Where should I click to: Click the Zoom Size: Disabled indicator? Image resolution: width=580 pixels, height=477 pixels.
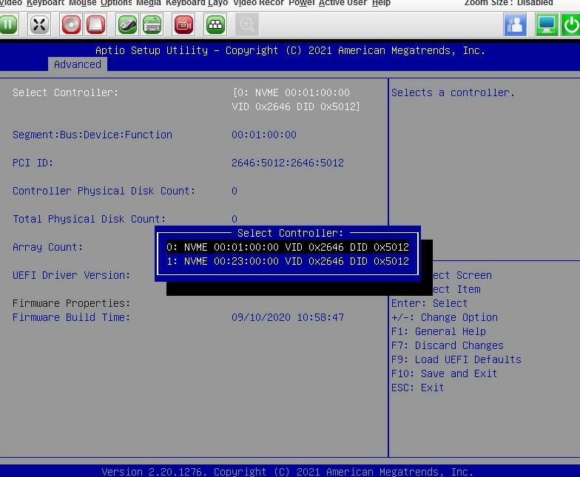pyautogui.click(x=509, y=3)
